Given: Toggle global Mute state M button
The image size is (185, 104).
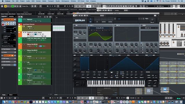Looking at the screenshot, I should pyautogui.click(x=5, y=6).
